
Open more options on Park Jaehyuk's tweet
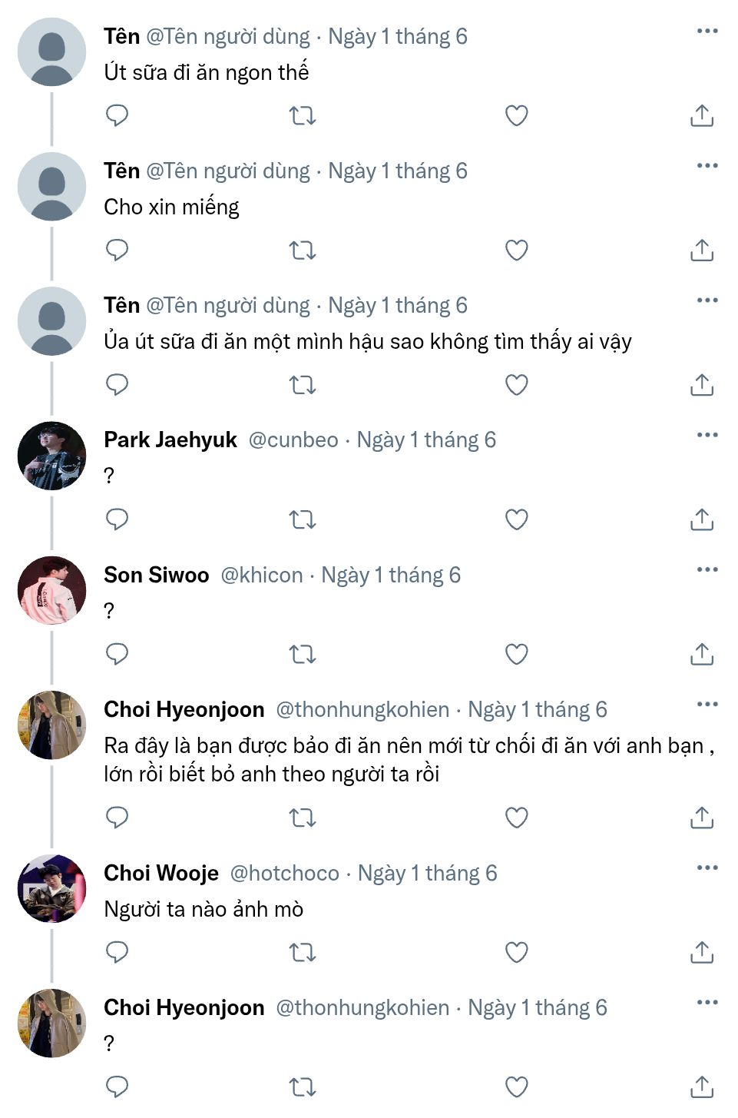click(707, 435)
